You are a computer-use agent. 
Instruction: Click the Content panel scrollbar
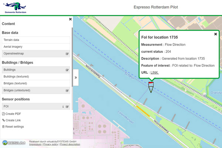(72, 57)
